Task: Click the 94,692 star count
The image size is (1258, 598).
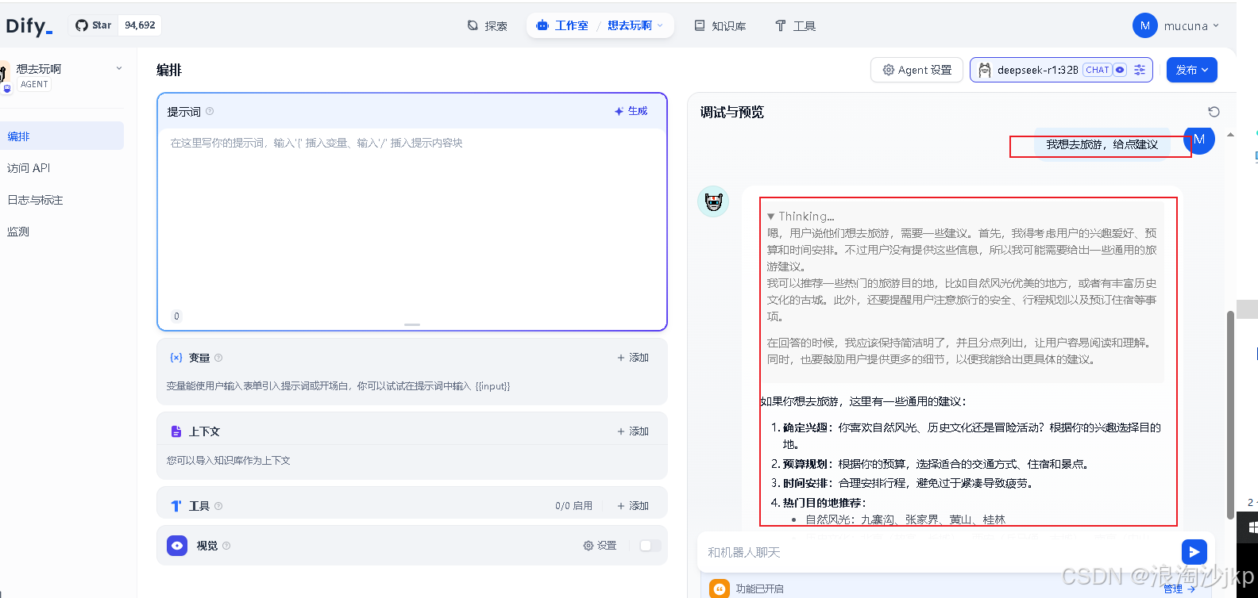Action: point(140,25)
